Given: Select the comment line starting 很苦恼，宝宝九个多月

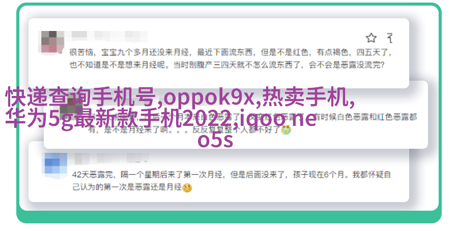Looking at the screenshot, I should click(x=231, y=52).
